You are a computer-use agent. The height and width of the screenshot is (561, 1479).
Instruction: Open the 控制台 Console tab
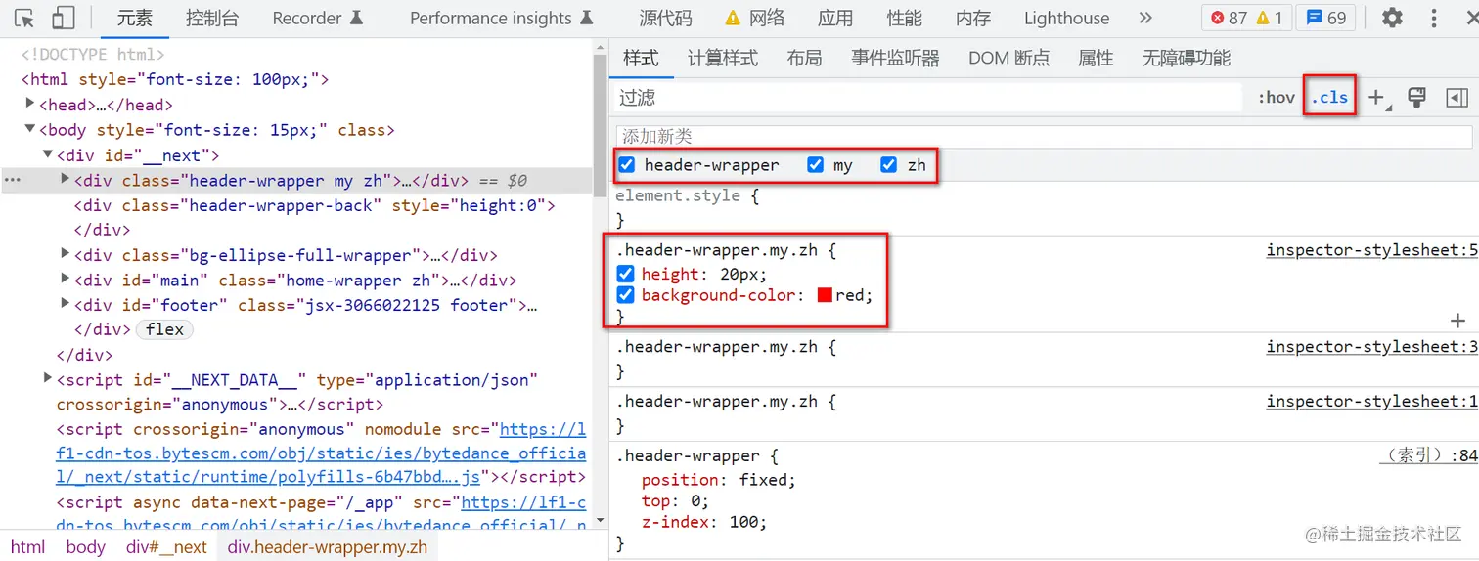click(x=212, y=18)
